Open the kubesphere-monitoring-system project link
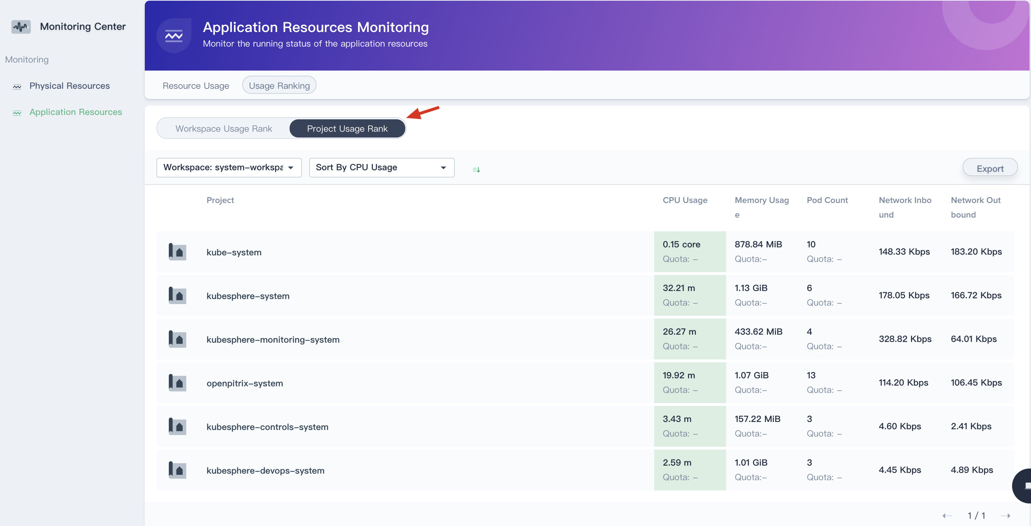The image size is (1031, 526). point(273,339)
